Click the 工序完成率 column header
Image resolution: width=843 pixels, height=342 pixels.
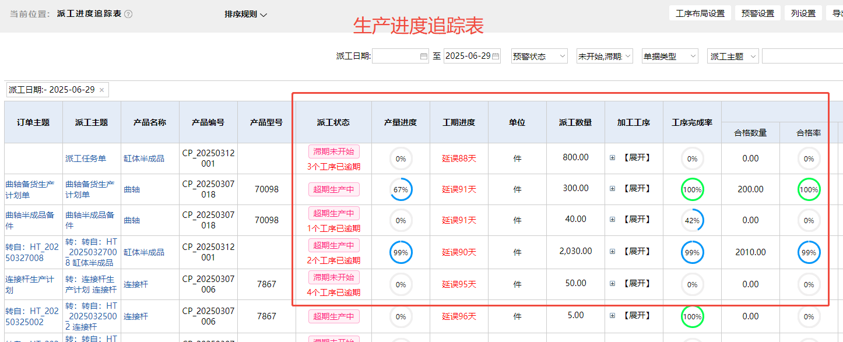click(x=692, y=122)
